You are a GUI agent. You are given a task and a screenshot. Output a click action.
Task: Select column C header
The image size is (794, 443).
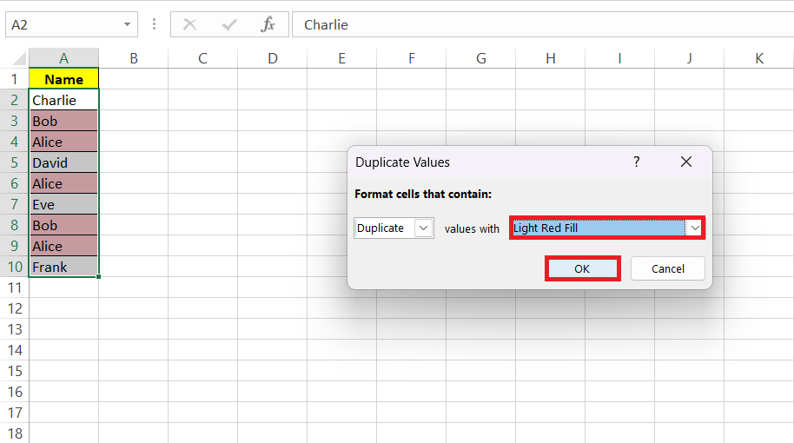pos(202,58)
